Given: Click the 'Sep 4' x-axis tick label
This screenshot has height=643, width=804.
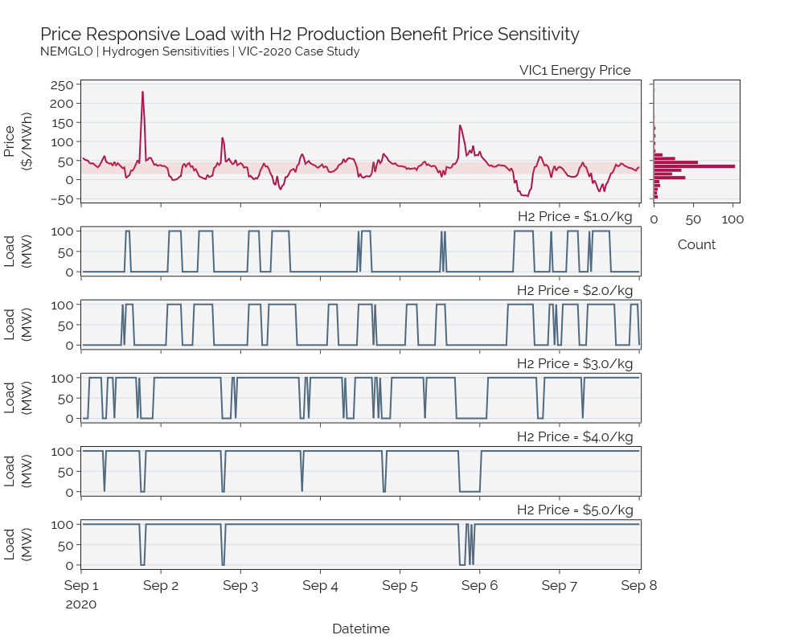Looking at the screenshot, I should tap(321, 586).
